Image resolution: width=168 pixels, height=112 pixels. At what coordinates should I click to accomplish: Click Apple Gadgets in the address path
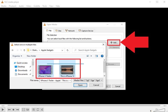[47, 50]
